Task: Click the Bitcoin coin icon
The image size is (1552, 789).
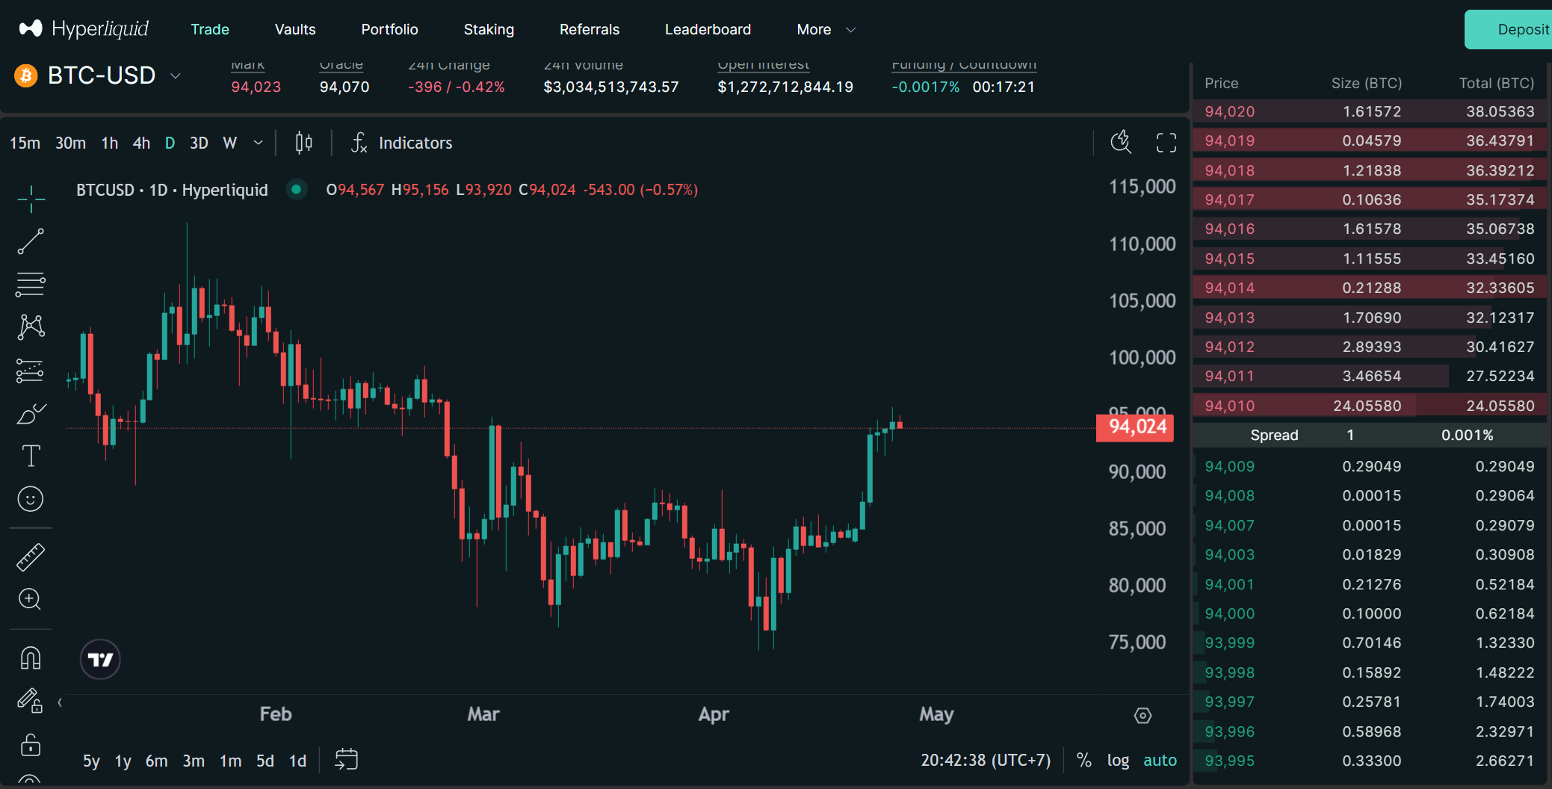Action: 26,75
